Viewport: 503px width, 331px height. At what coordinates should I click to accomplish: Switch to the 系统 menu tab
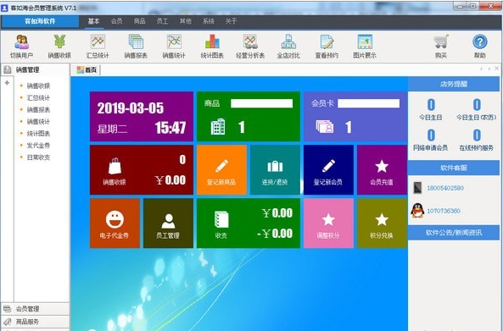click(x=208, y=21)
